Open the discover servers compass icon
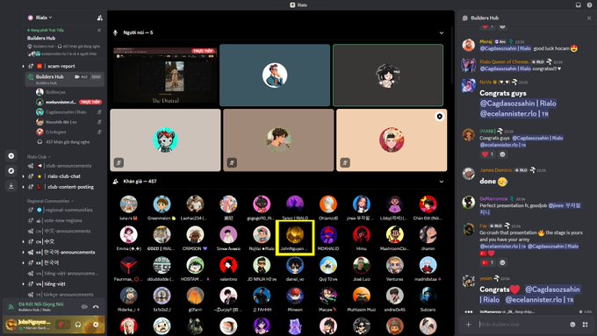The image size is (597, 336). pyautogui.click(x=11, y=171)
